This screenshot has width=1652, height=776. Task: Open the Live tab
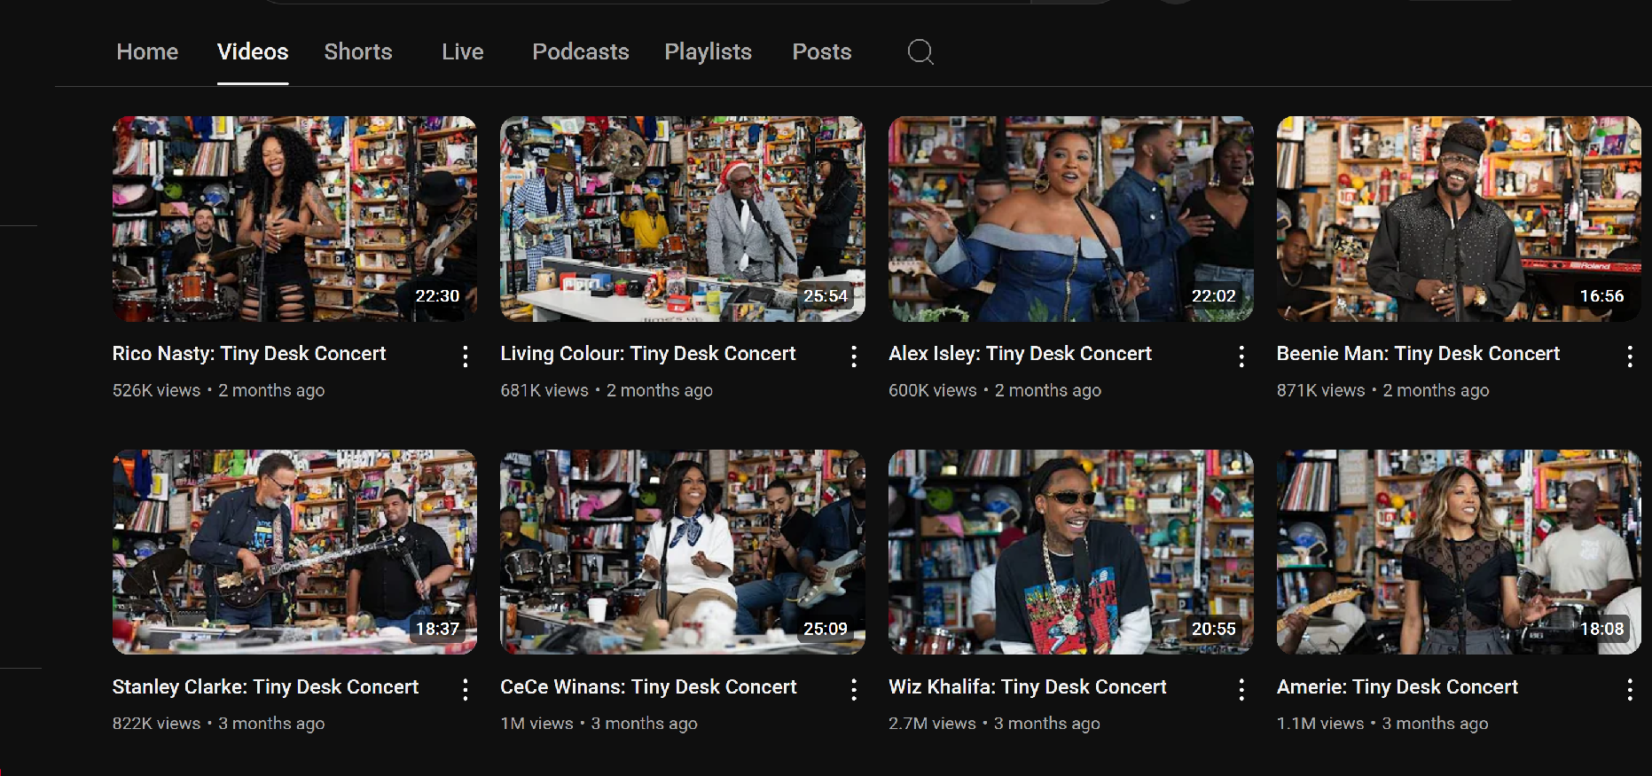[462, 52]
